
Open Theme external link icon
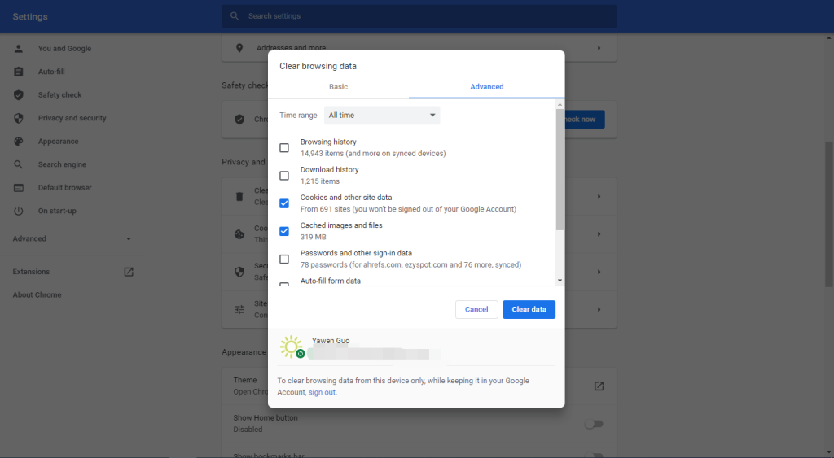tap(599, 386)
